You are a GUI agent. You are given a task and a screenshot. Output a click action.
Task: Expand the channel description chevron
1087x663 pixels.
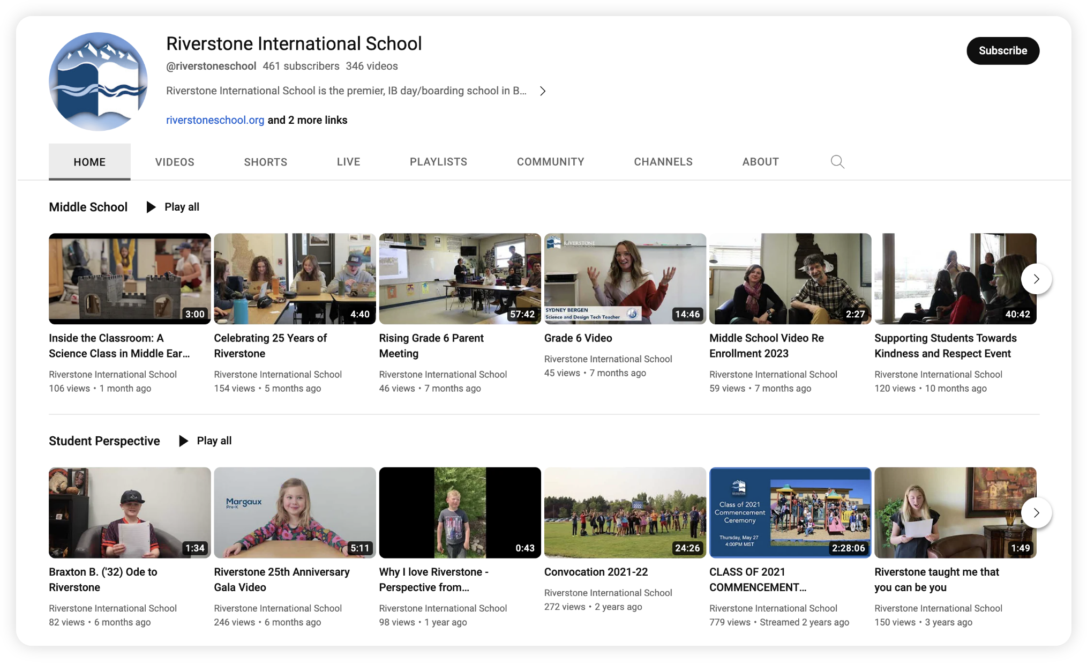(543, 91)
